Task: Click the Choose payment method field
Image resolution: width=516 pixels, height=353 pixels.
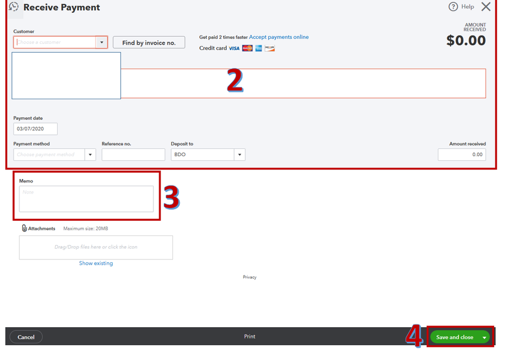Action: 49,155
